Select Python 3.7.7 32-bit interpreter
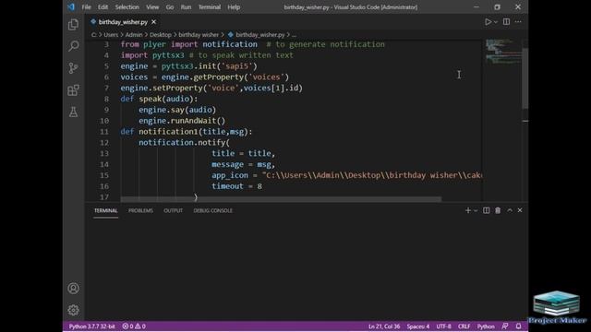 coord(91,326)
